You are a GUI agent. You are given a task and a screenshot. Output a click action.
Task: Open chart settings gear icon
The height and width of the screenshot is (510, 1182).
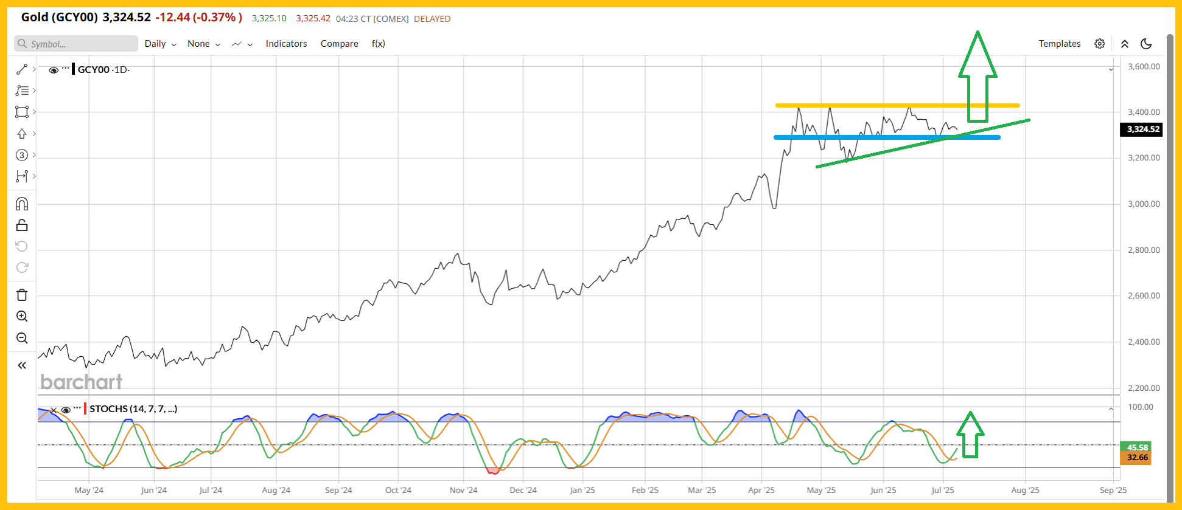pos(1099,44)
